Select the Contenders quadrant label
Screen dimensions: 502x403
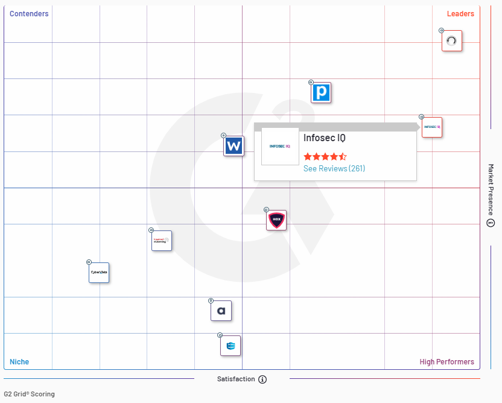coord(29,14)
